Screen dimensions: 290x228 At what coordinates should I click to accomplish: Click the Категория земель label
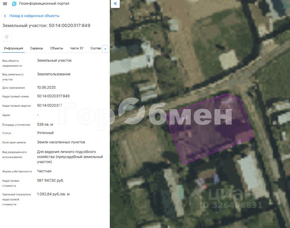tap(14, 142)
